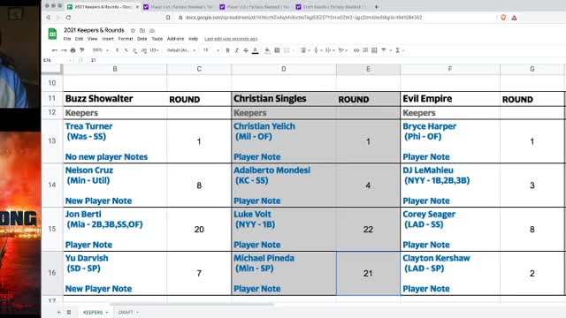This screenshot has height=318, width=566.
Task: Open the Format menu
Action: click(126, 39)
